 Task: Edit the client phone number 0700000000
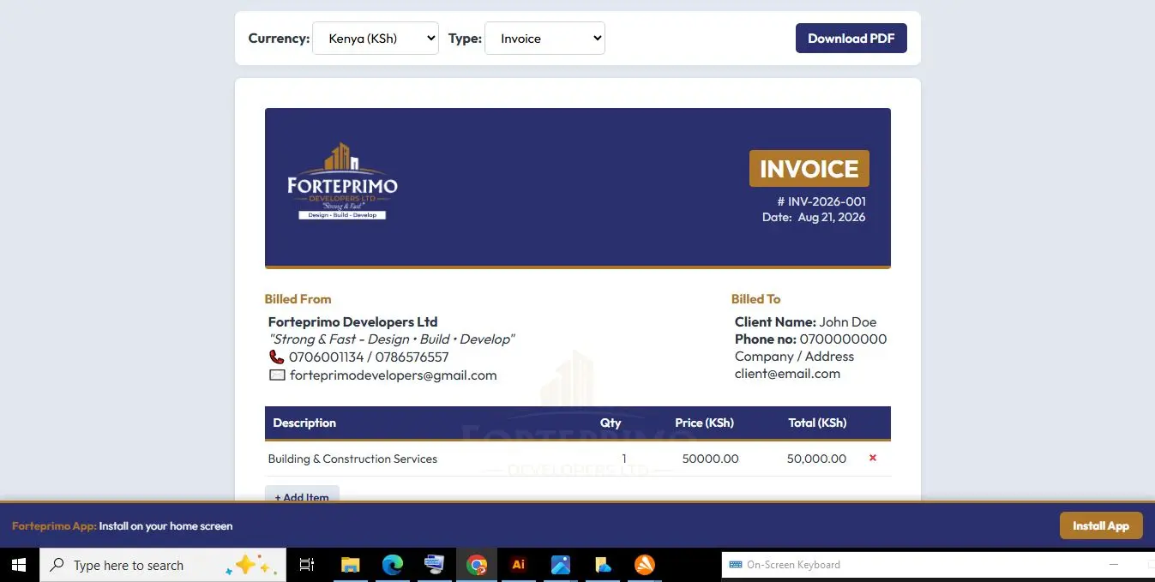pyautogui.click(x=843, y=339)
